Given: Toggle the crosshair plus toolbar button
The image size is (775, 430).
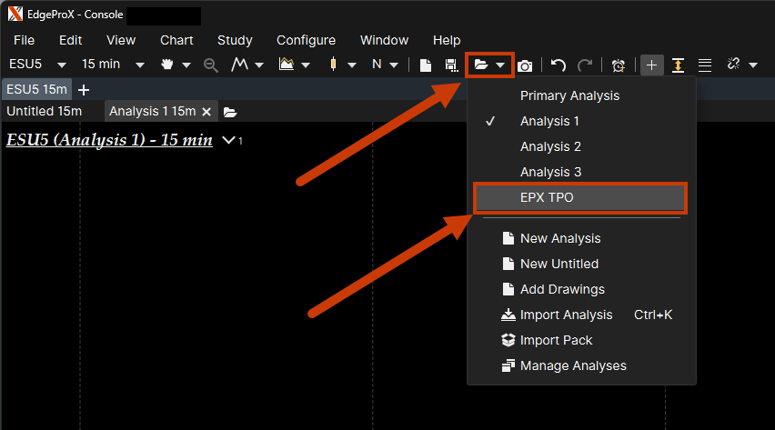Looking at the screenshot, I should pyautogui.click(x=651, y=65).
